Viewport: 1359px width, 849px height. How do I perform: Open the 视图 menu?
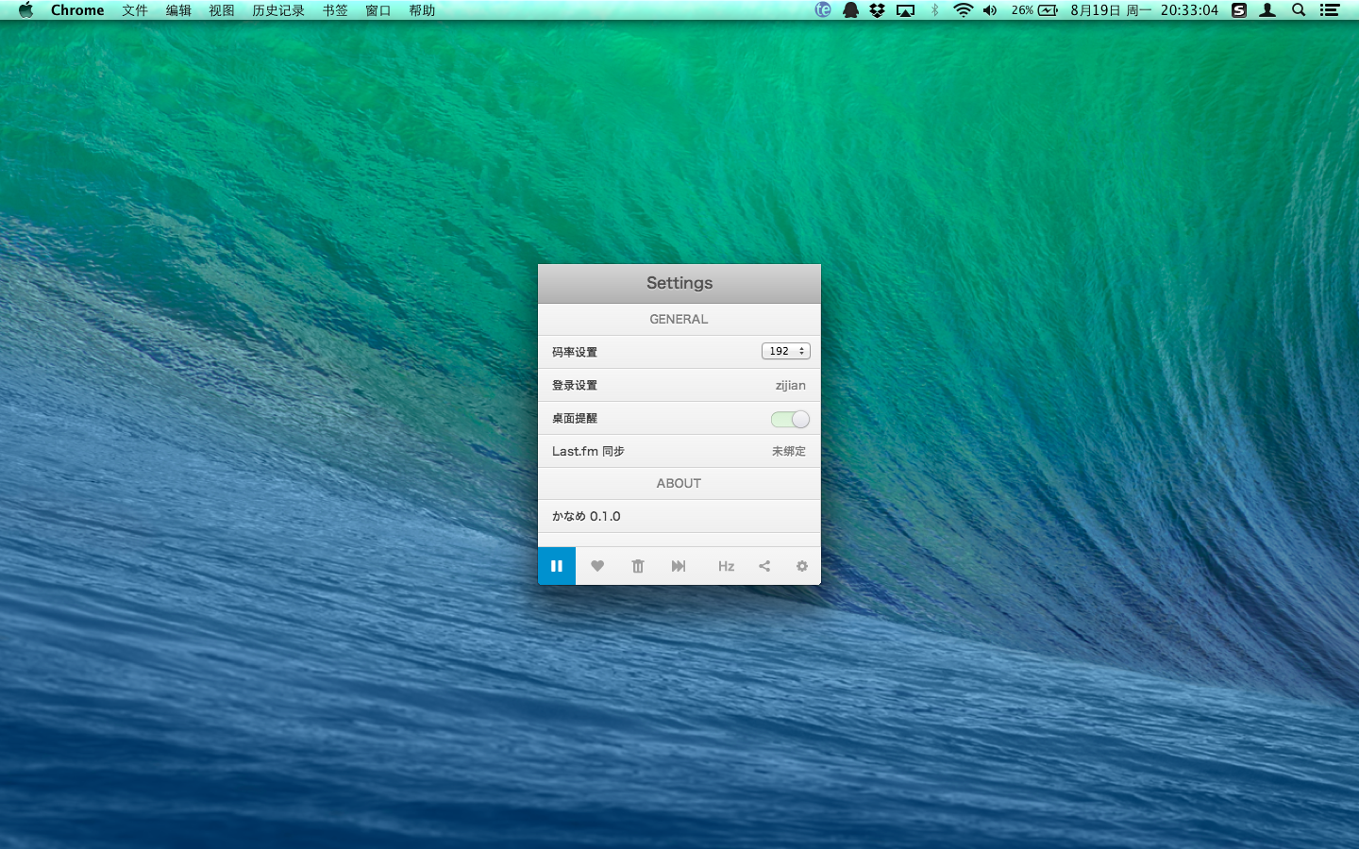[x=222, y=10]
